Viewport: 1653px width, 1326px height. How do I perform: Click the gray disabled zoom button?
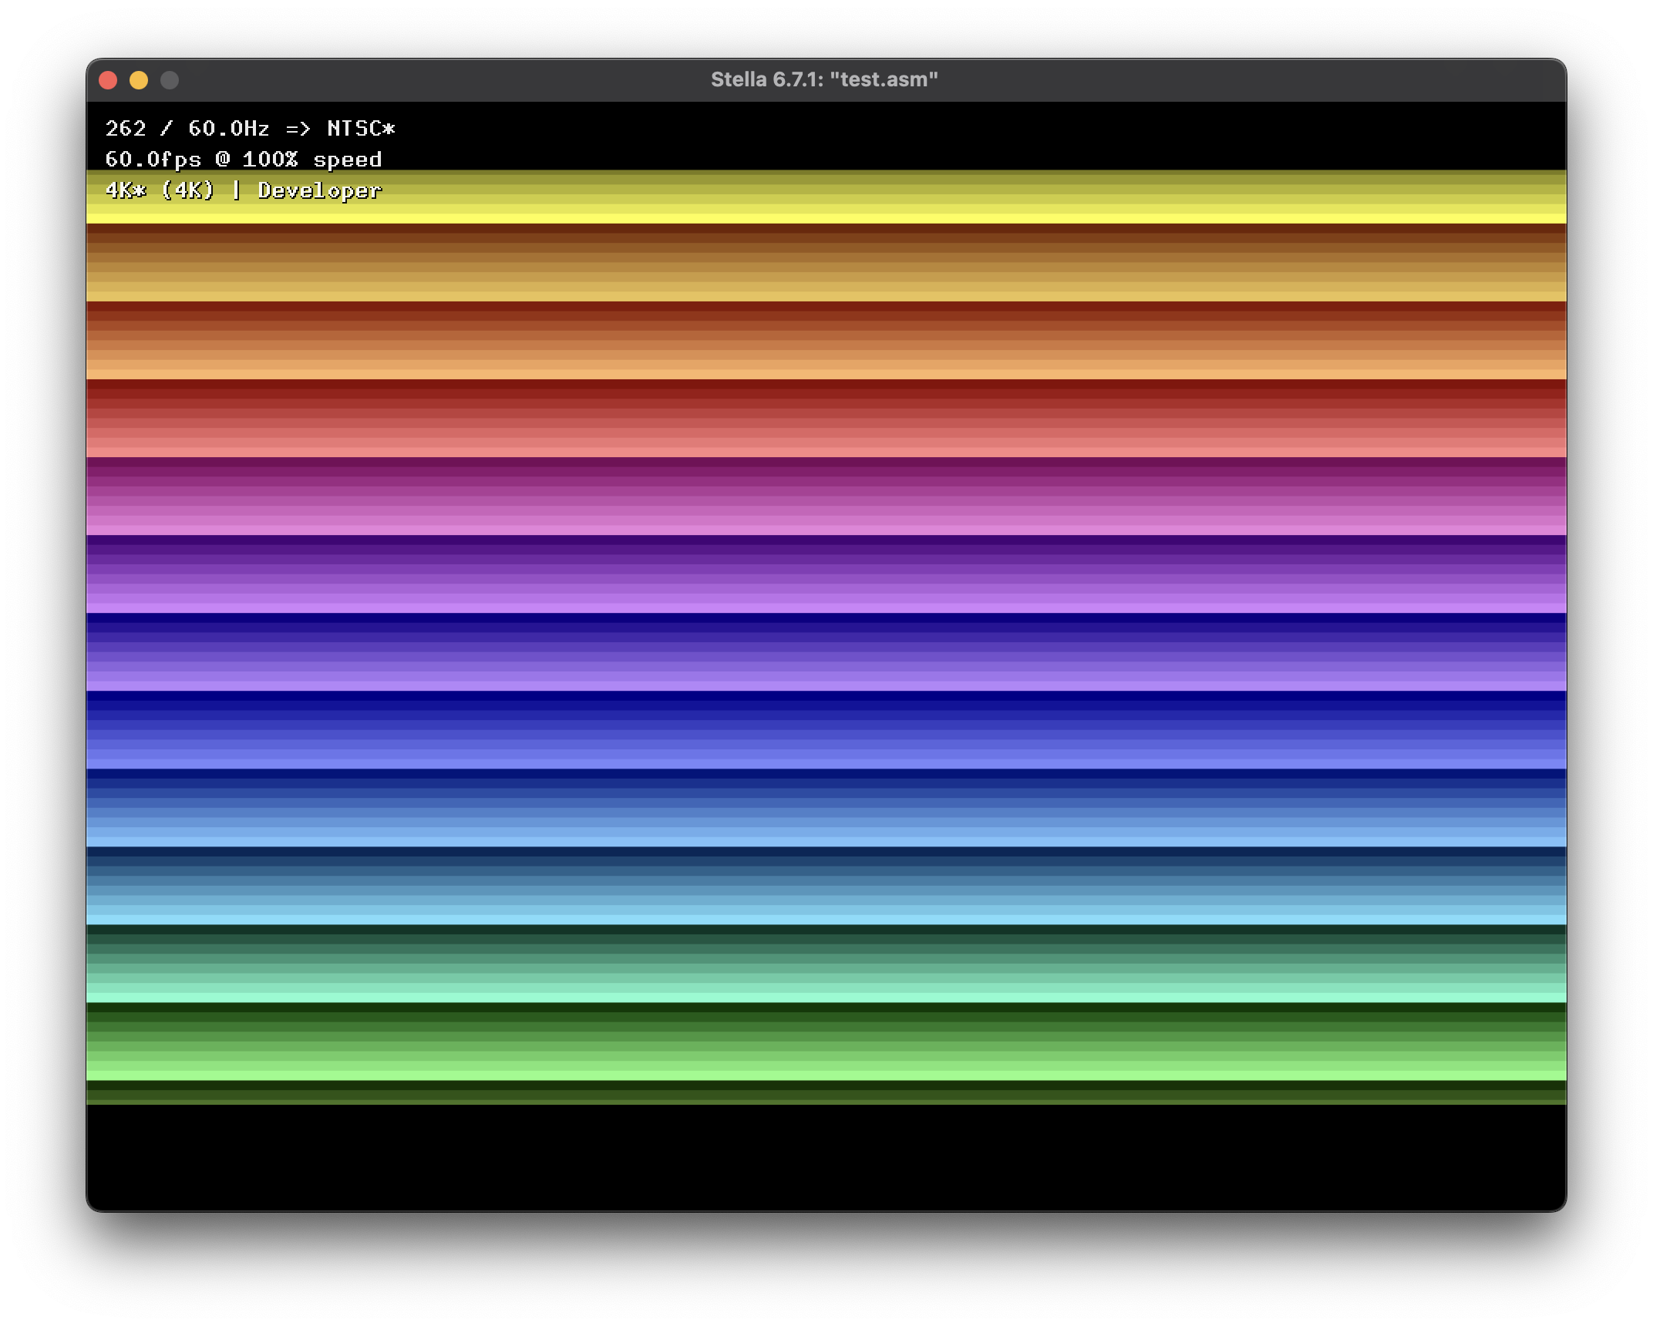point(170,80)
